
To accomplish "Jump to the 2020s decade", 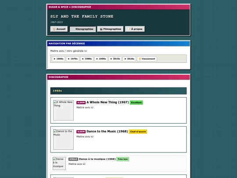I will coord(129,59).
